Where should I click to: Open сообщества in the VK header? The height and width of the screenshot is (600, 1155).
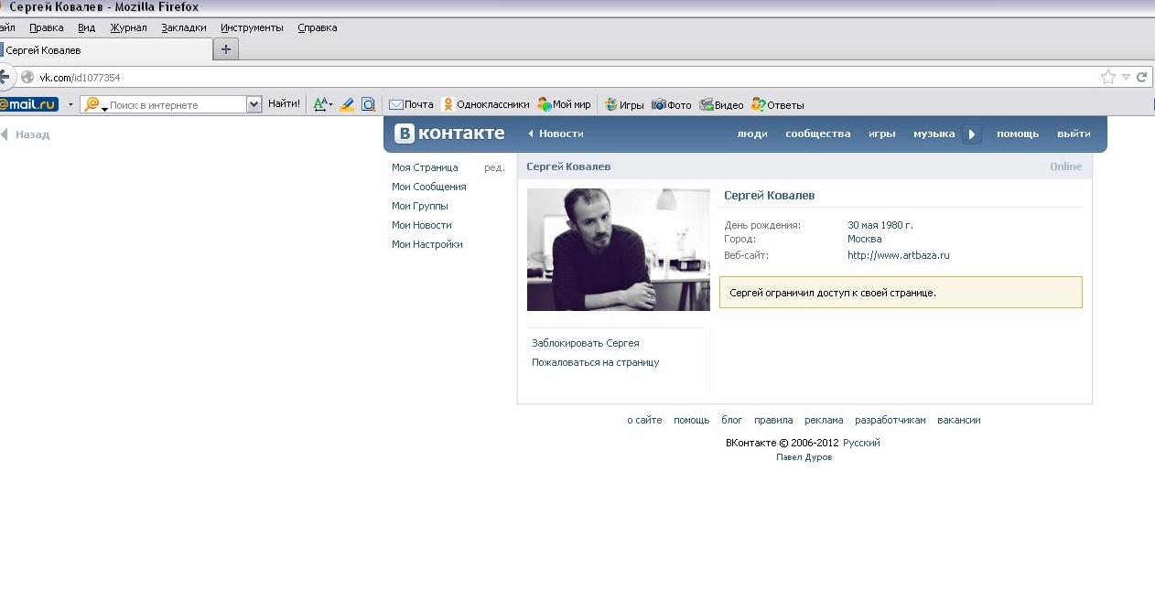coord(818,134)
